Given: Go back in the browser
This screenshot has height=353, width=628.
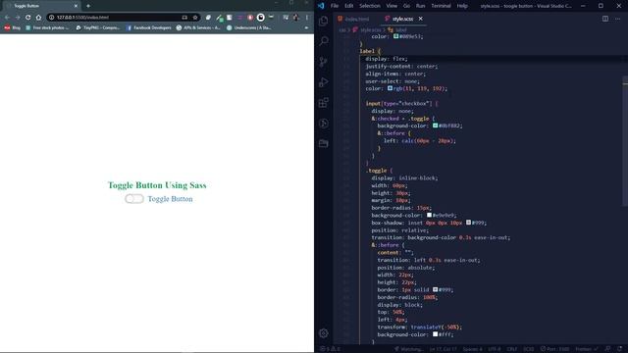Looking at the screenshot, I should (x=7, y=18).
